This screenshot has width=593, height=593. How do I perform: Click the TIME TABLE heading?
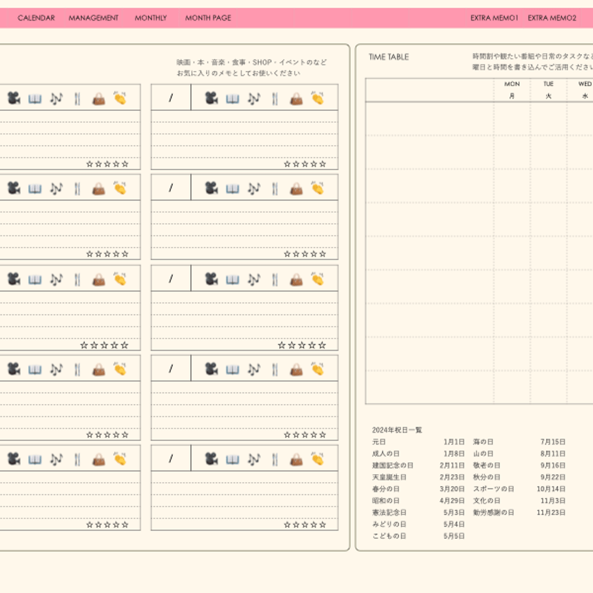click(389, 57)
